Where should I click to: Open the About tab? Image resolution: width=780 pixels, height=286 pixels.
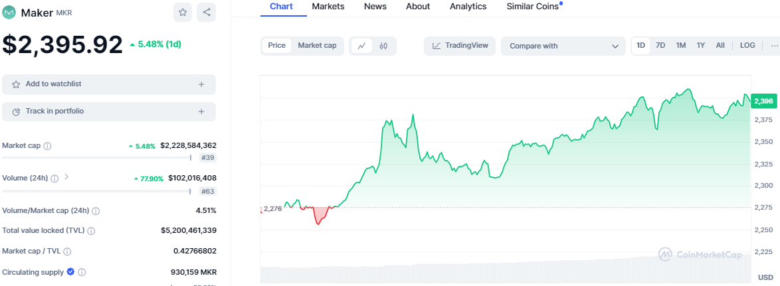(418, 7)
